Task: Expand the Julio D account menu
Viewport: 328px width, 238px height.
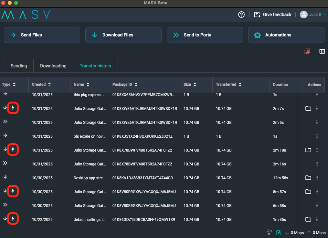Action: (313, 15)
